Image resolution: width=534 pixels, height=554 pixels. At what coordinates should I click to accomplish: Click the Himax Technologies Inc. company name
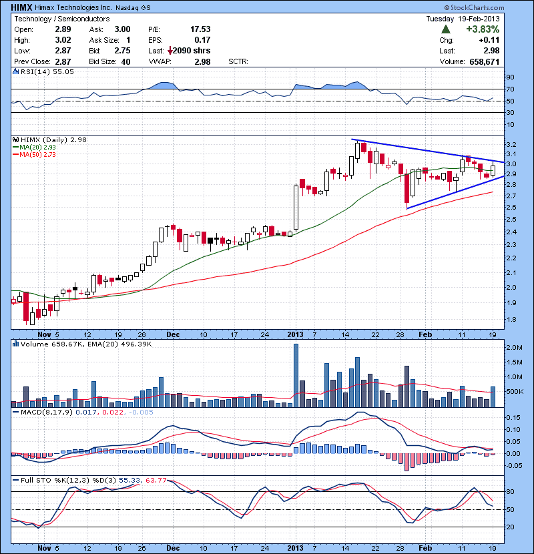tap(74, 7)
